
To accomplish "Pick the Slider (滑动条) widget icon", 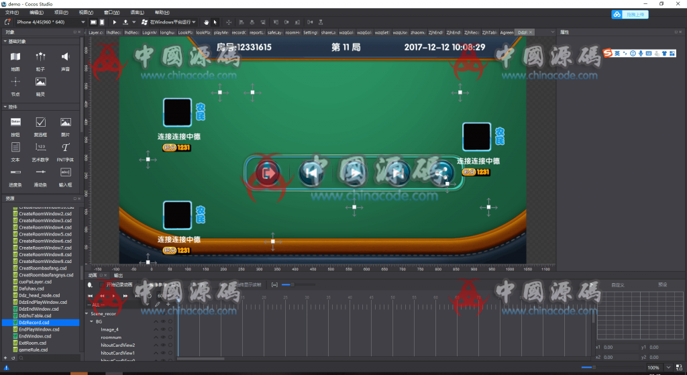I will 40,172.
